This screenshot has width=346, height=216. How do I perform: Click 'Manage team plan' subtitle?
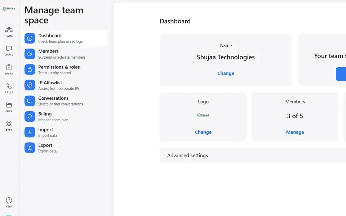(x=53, y=120)
